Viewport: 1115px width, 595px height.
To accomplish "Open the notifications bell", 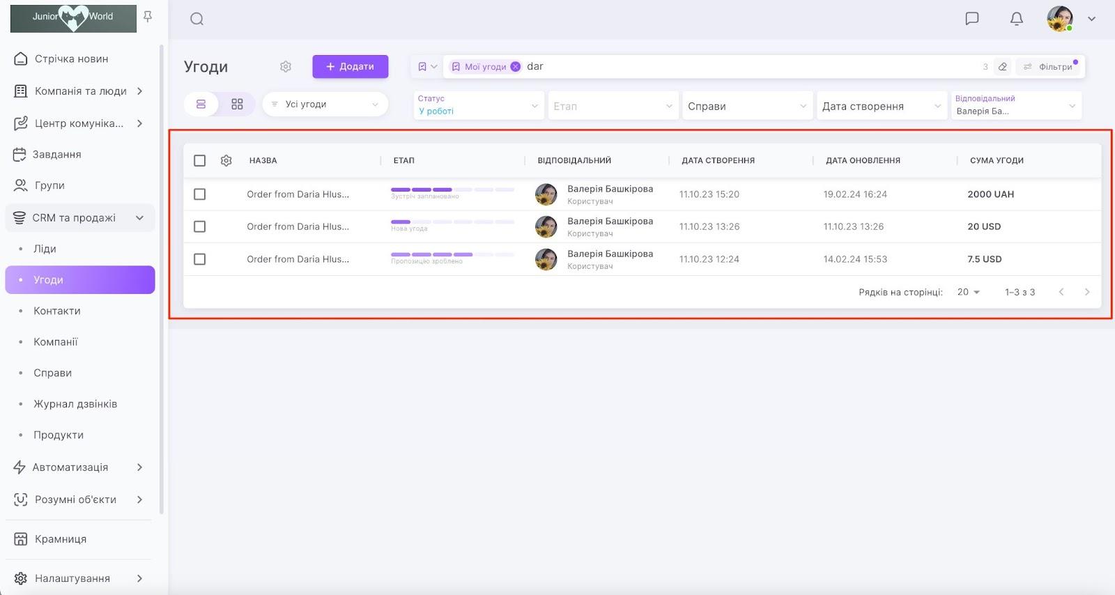I will coord(1016,19).
